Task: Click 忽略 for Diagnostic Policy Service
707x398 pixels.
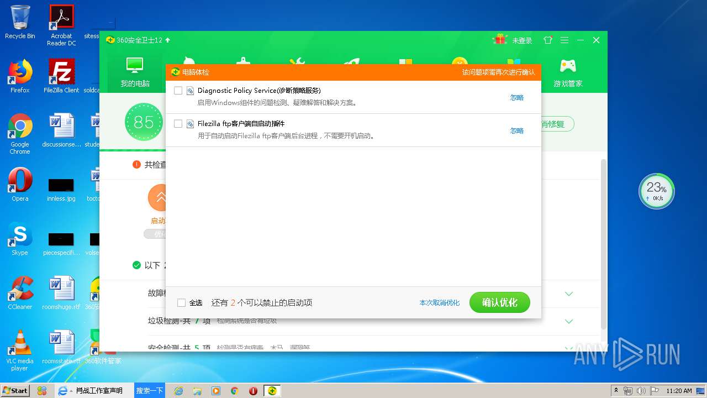Action: pyautogui.click(x=516, y=98)
